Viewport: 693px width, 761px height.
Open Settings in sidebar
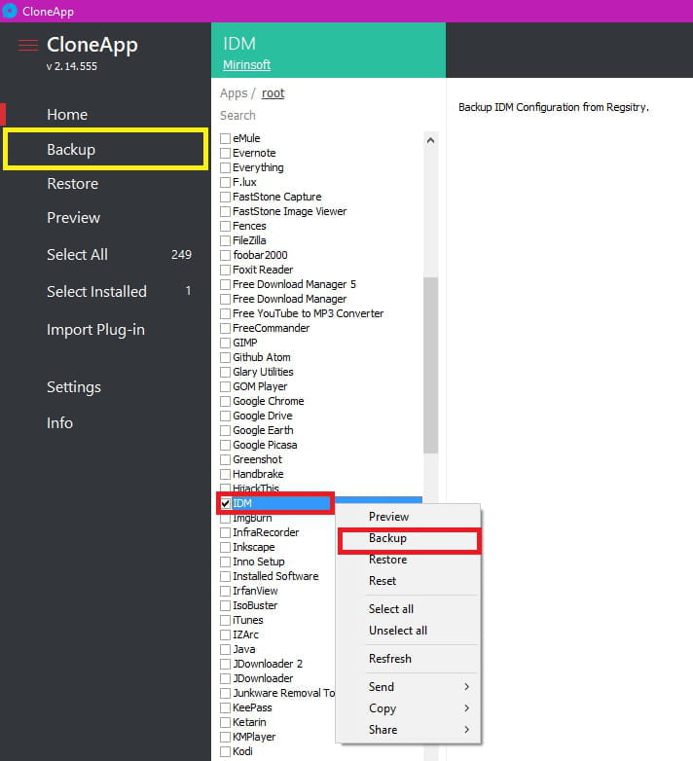click(x=74, y=387)
